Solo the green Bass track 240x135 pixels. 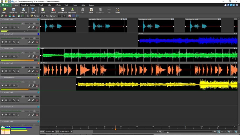point(10,56)
